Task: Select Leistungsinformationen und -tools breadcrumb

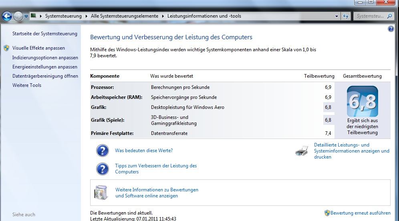Action: (x=204, y=16)
